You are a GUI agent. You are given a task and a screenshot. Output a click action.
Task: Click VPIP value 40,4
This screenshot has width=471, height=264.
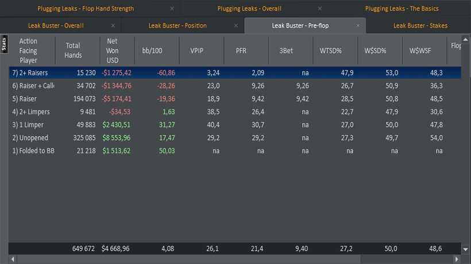point(213,125)
